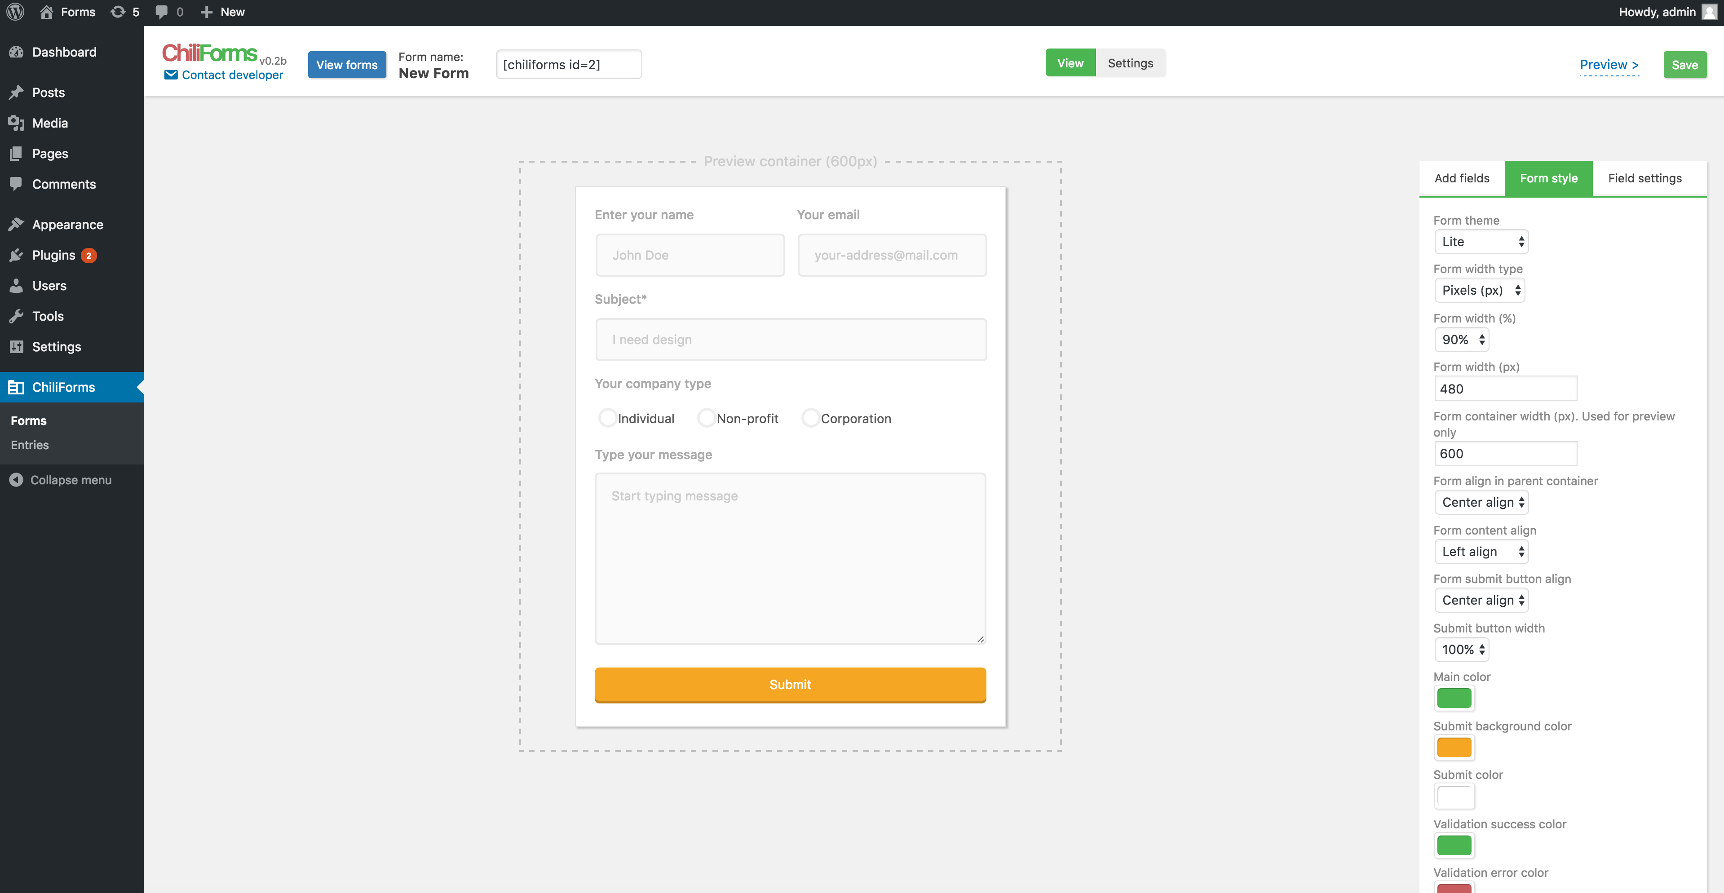Open the Form content align dropdown
This screenshot has height=893, width=1724.
[x=1481, y=552]
